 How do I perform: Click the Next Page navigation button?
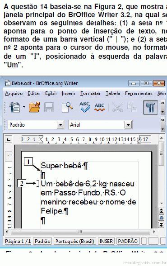162,225
